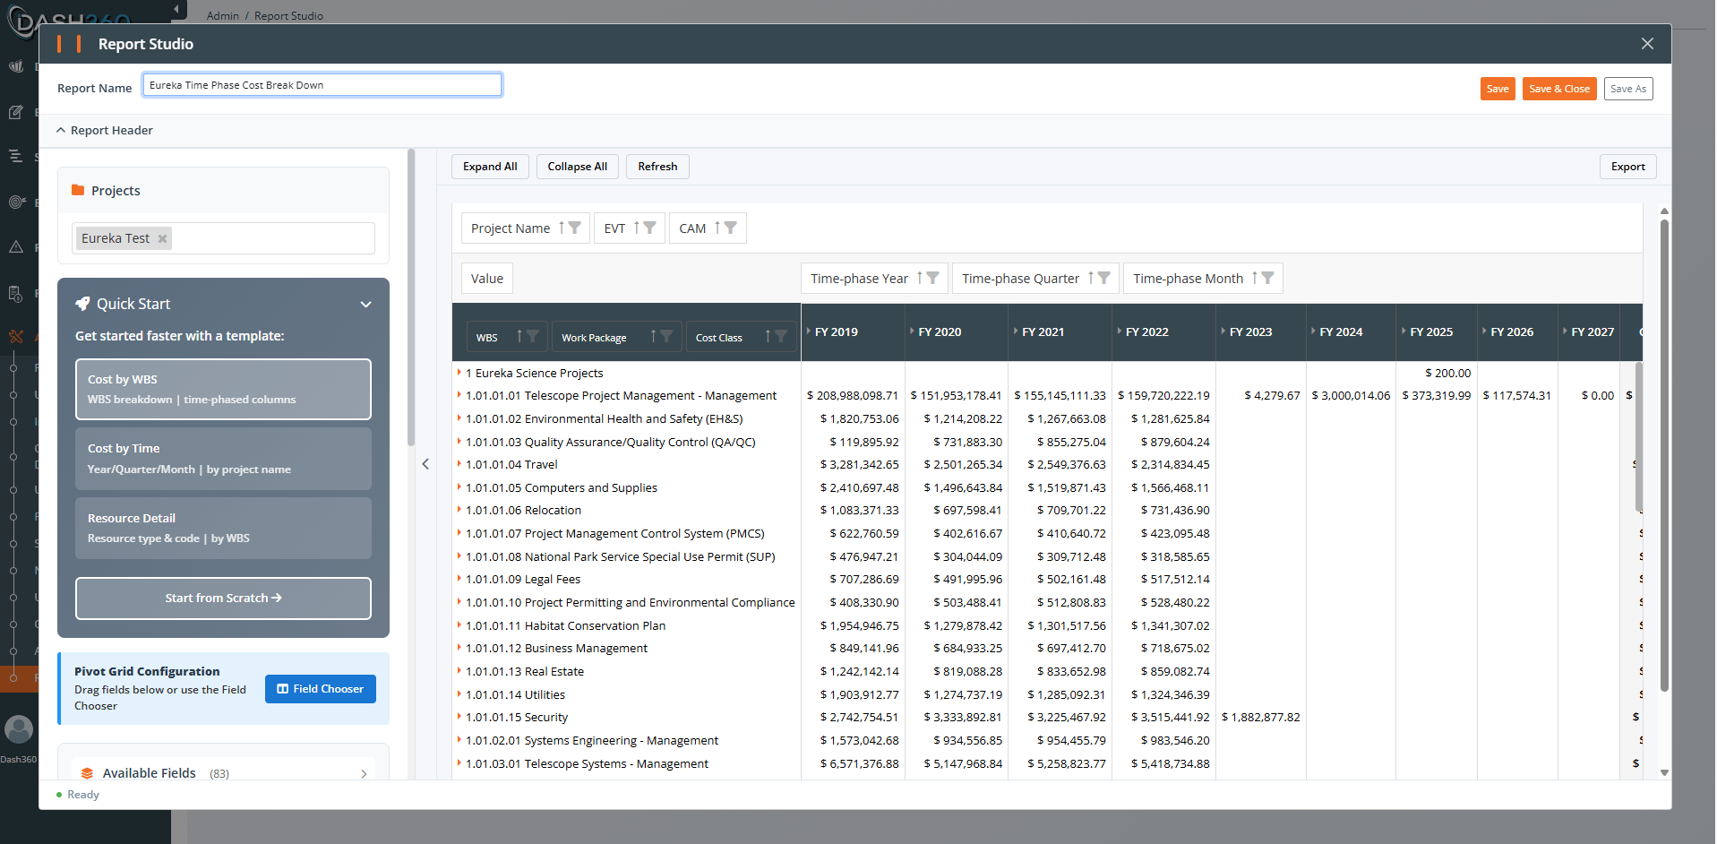Click the EVT filter funnel icon
The height and width of the screenshot is (844, 1717).
click(x=649, y=228)
